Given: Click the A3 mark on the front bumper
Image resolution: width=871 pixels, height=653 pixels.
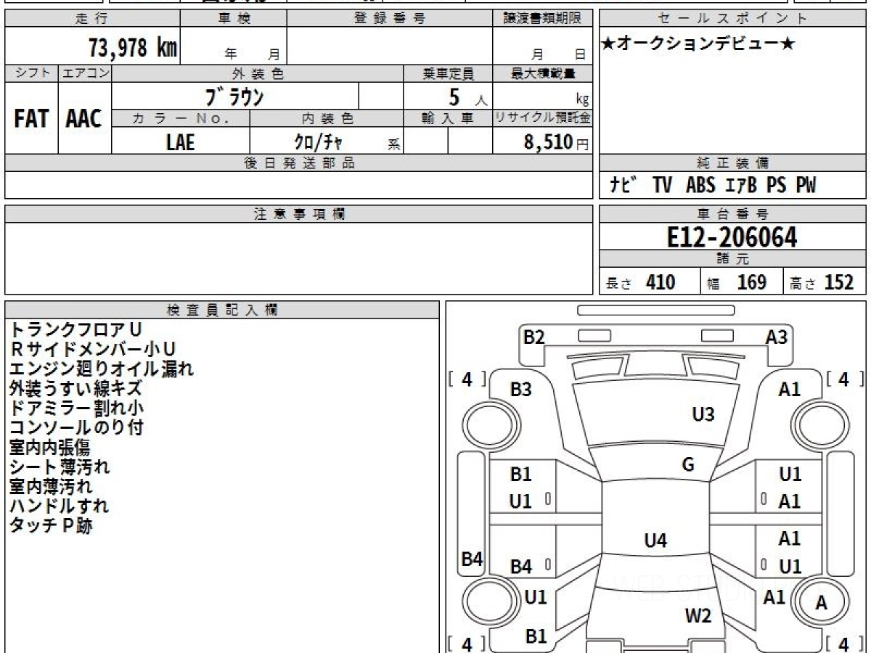Looking at the screenshot, I should (x=777, y=337).
